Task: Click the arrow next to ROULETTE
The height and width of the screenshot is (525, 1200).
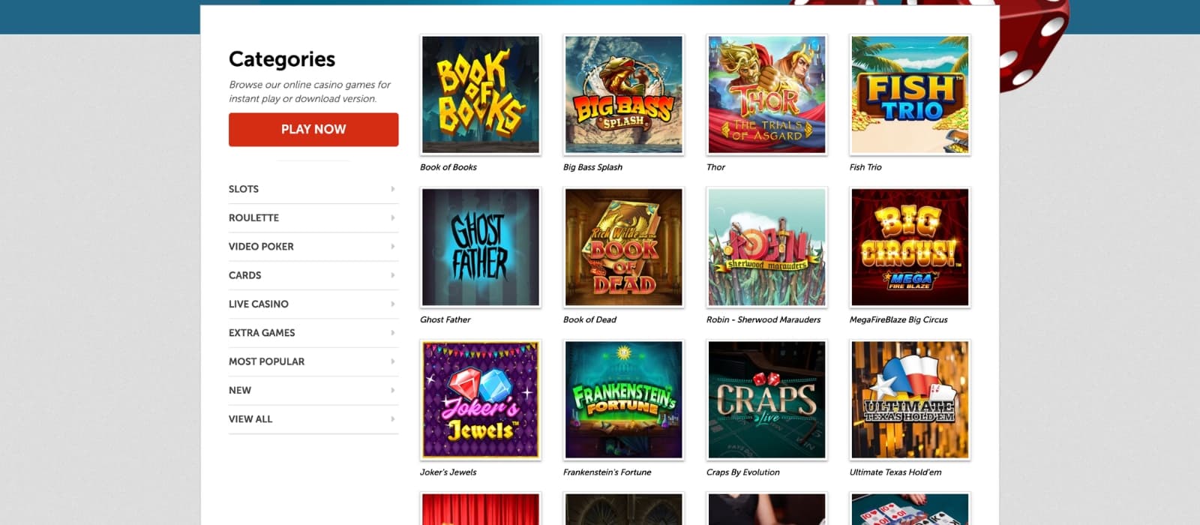Action: pyautogui.click(x=393, y=217)
